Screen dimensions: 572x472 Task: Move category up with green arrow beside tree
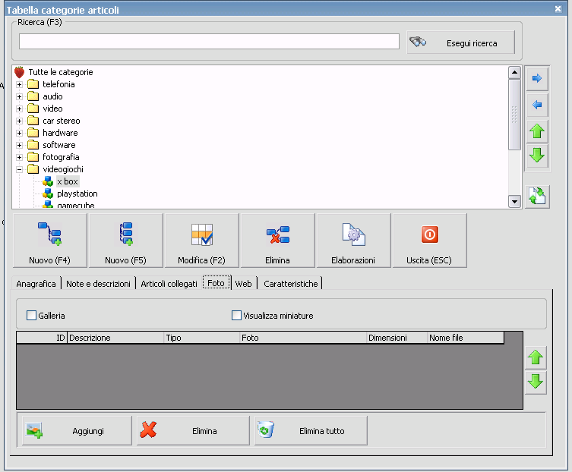537,131
